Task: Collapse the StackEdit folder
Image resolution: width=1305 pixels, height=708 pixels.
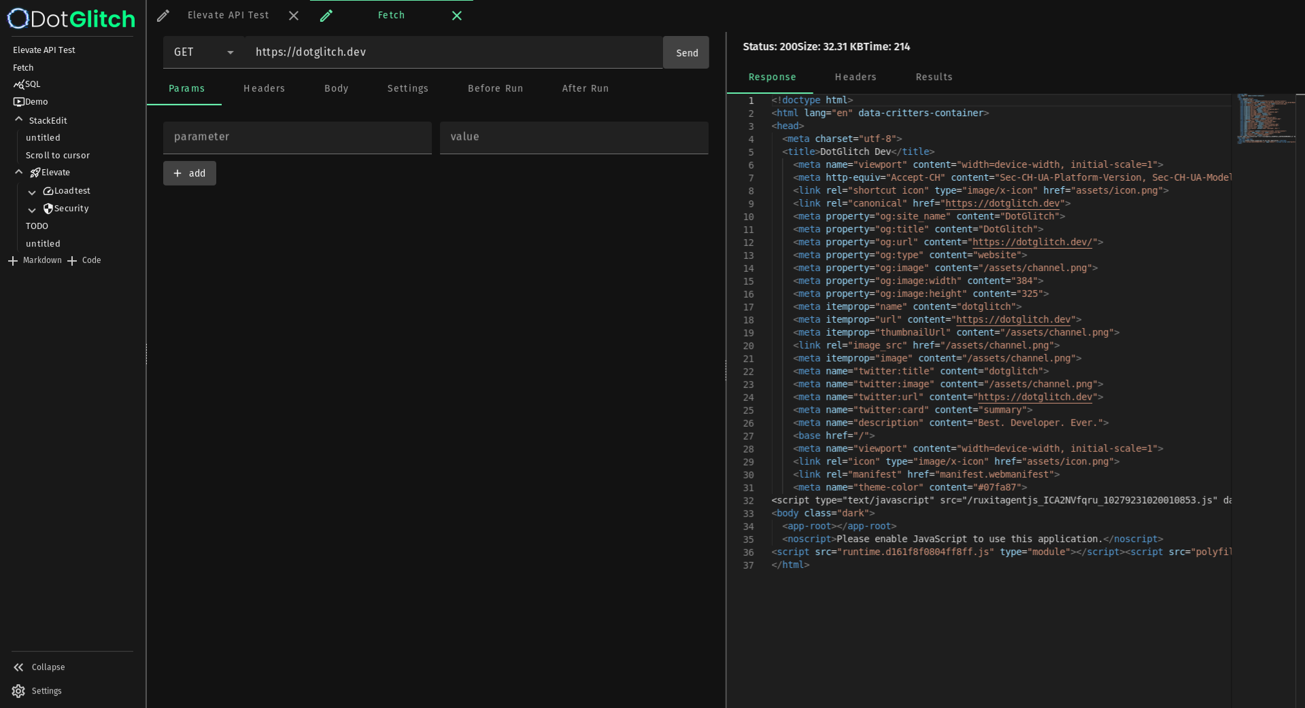Action: (x=19, y=120)
